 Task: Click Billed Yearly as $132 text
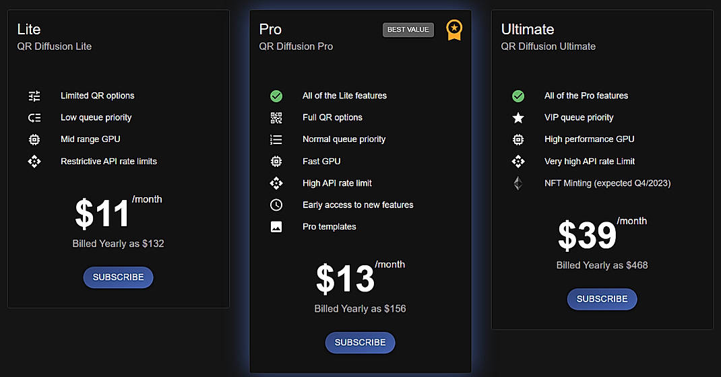[118, 244]
